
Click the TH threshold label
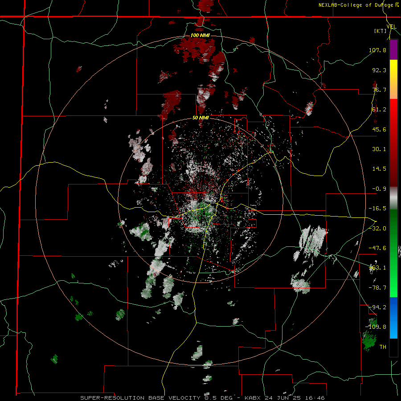point(383,347)
